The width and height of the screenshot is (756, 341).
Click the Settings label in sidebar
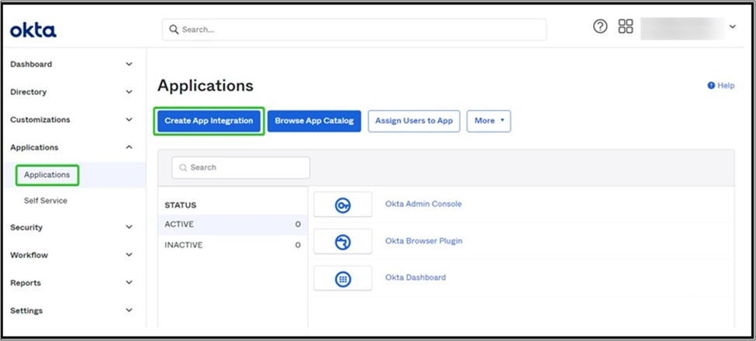tap(26, 311)
